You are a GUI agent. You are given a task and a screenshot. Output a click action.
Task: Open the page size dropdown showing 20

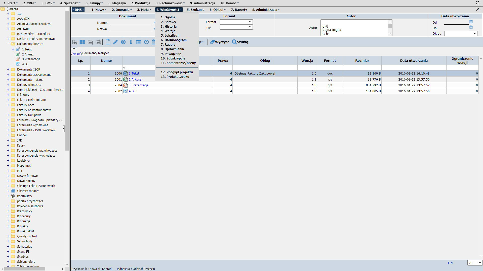(x=474, y=263)
